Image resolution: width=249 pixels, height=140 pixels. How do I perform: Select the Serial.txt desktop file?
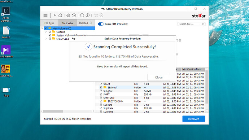click(x=6, y=32)
